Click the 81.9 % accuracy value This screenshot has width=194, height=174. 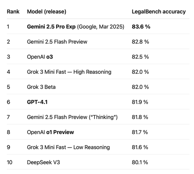click(x=140, y=102)
